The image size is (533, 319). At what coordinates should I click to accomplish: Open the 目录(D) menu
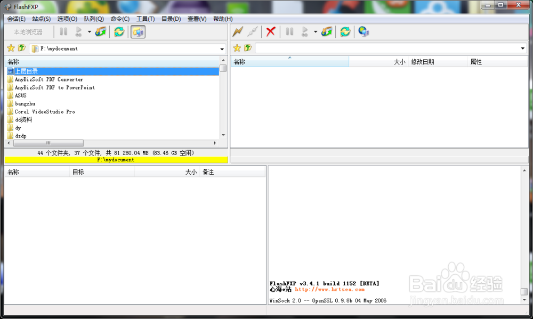(171, 19)
